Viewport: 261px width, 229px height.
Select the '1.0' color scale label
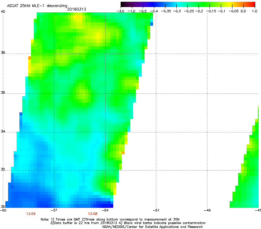(x=255, y=11)
